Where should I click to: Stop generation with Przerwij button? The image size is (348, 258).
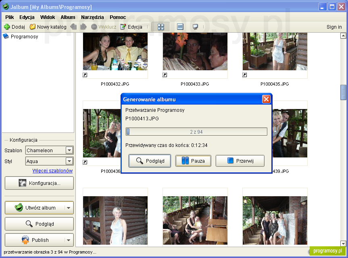click(x=240, y=161)
